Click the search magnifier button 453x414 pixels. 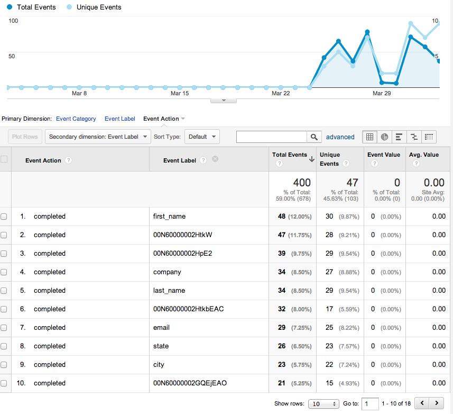click(x=314, y=137)
